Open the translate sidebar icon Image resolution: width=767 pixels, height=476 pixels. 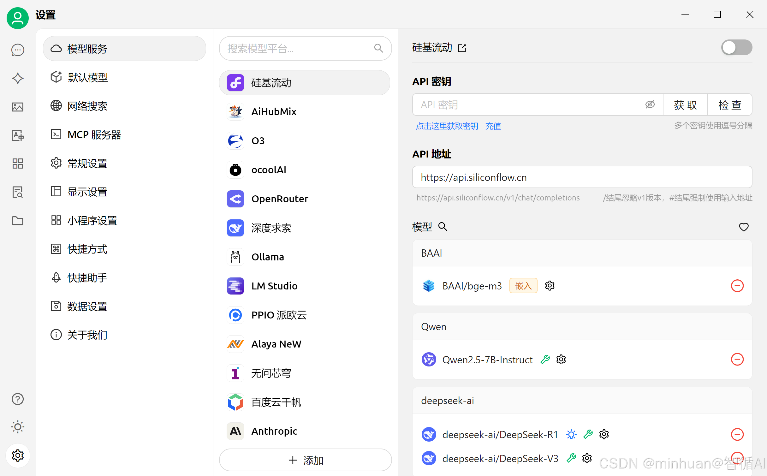18,135
